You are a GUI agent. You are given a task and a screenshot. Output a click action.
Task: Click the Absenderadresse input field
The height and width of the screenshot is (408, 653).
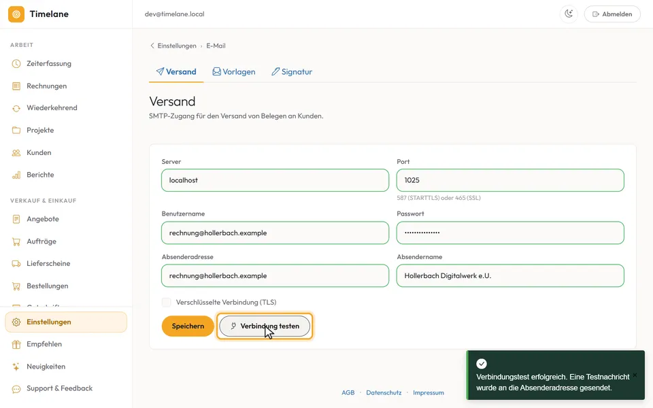click(x=275, y=275)
